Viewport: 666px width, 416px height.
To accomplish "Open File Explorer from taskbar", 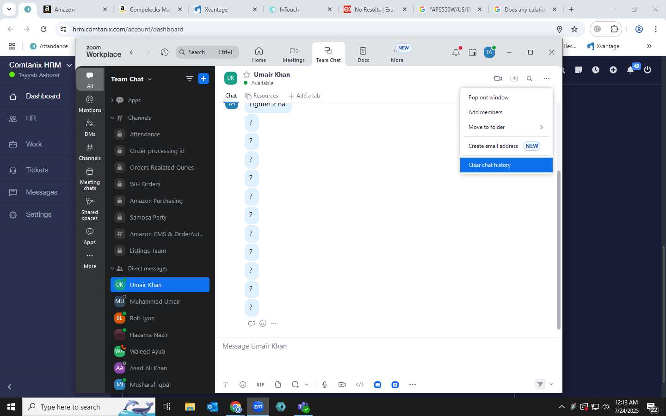I will click(190, 407).
